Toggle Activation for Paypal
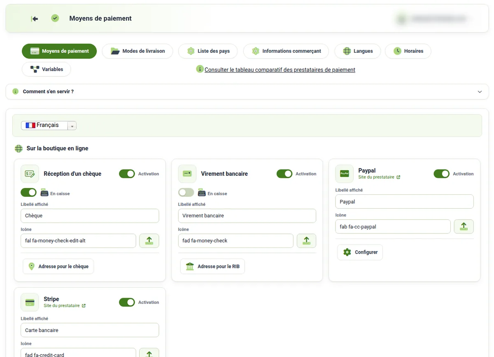Viewport: 494px width, 357px height. click(x=441, y=174)
